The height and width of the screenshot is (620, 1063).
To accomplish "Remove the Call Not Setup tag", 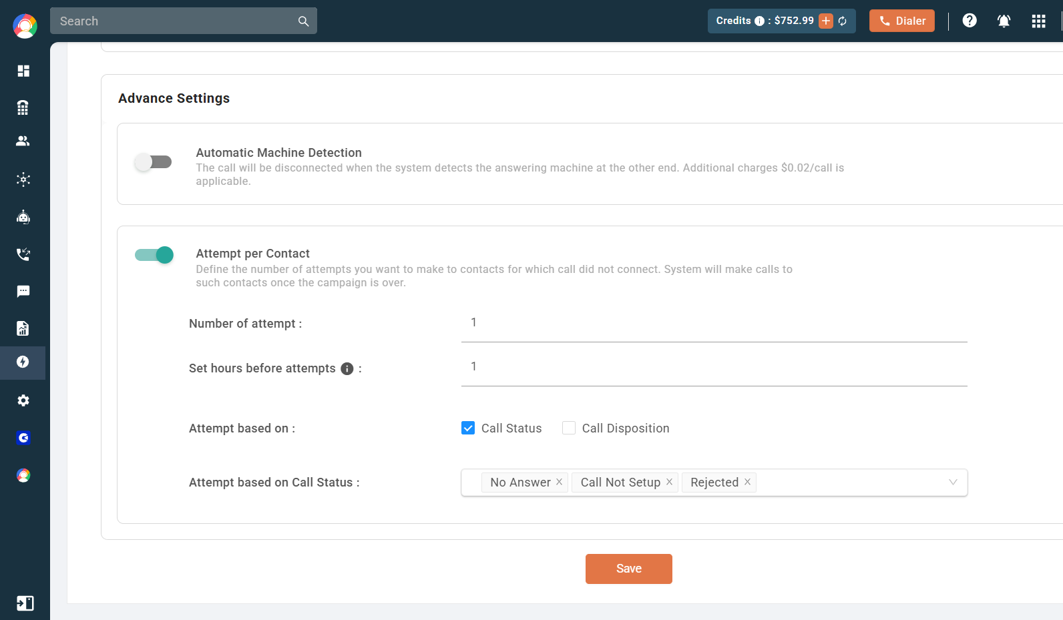I will click(x=669, y=482).
